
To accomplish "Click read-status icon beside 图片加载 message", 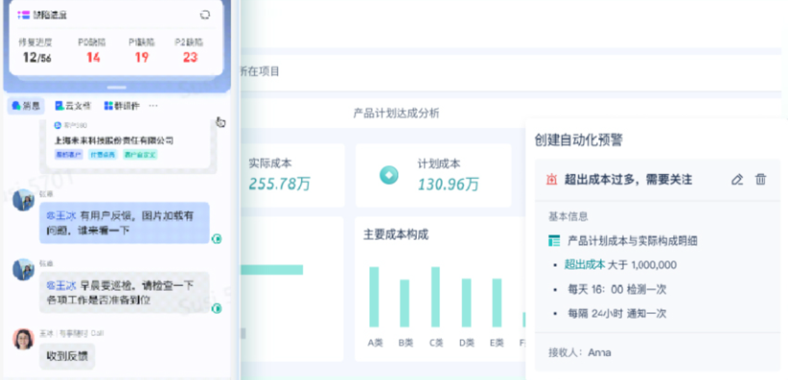I will (x=217, y=239).
